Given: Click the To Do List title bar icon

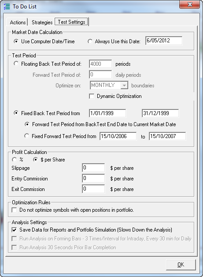Looking at the screenshot, I should [7, 7].
